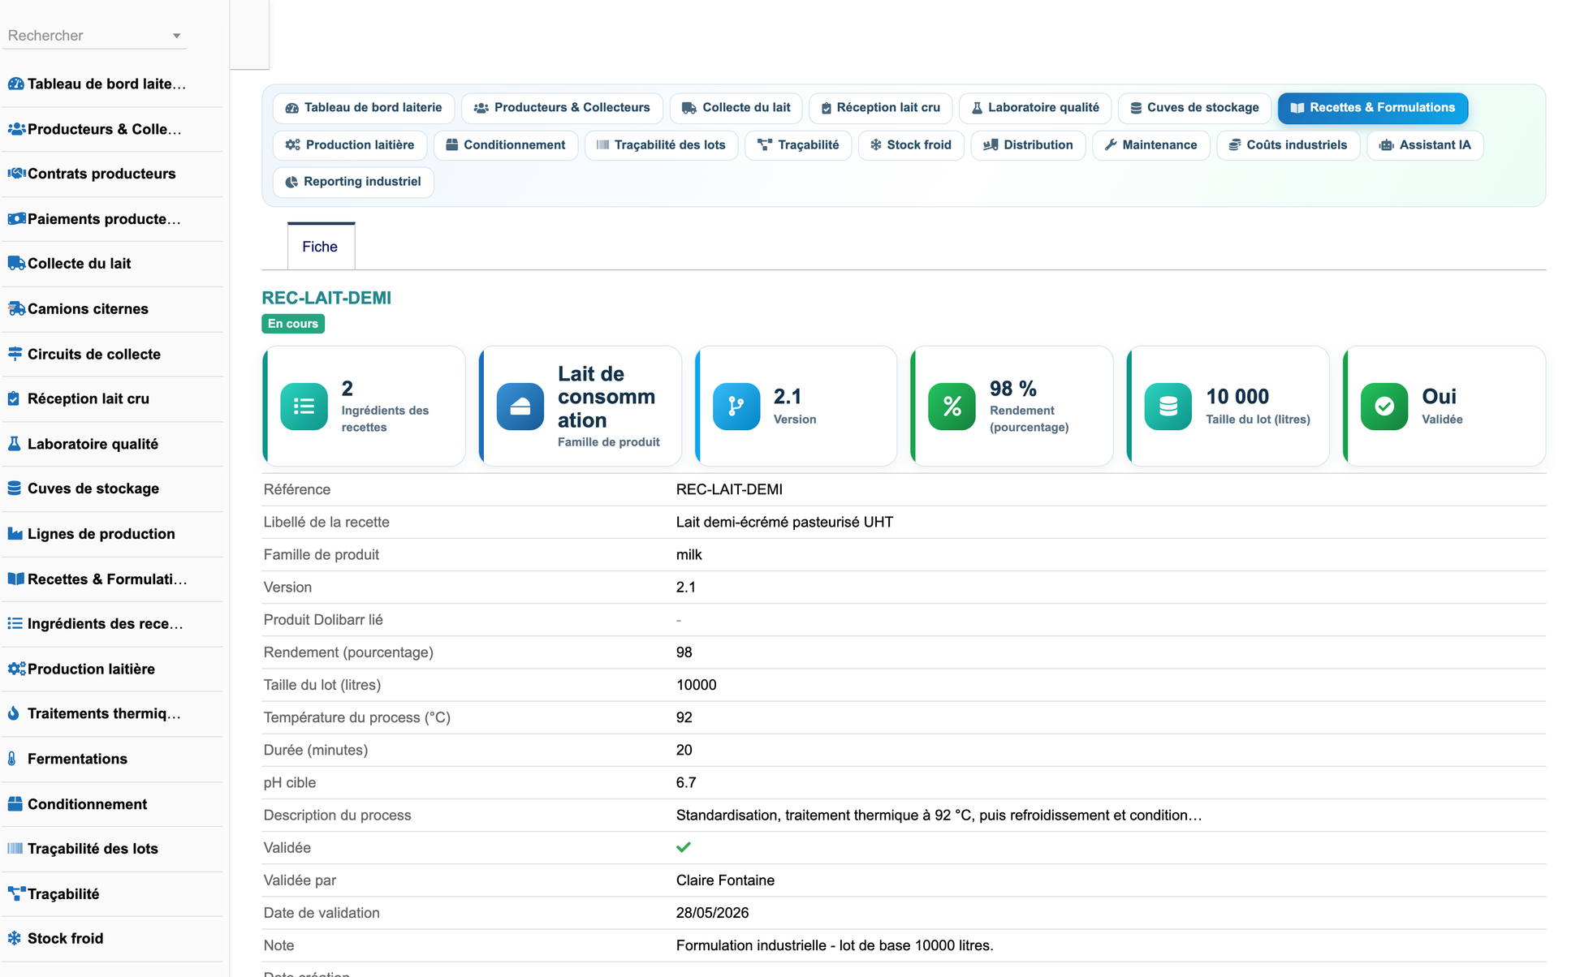This screenshot has height=977, width=1580.
Task: Click the Circuits de collecte signpost icon
Action: 15,354
